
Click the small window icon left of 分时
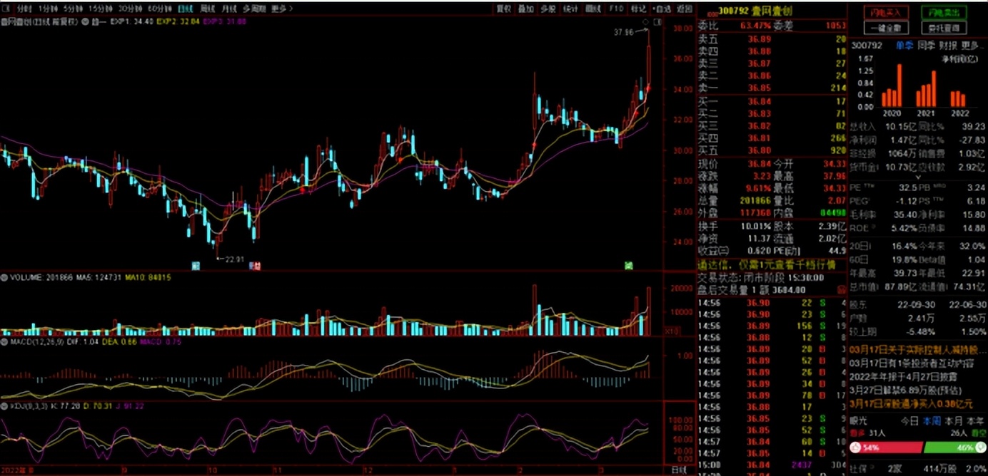tap(6, 9)
